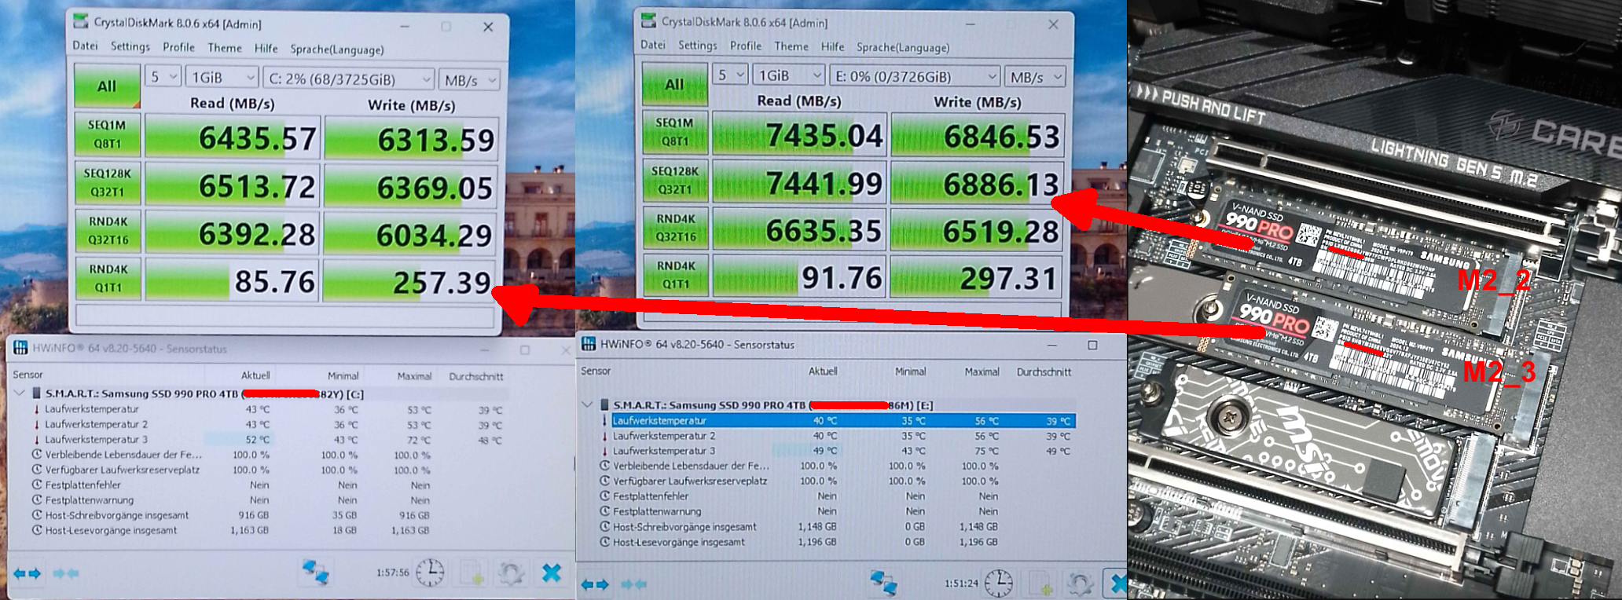Screen dimensions: 1622x600
Task: Open Hilfe menu in C: CrystalDiskMark window
Action: pos(266,48)
